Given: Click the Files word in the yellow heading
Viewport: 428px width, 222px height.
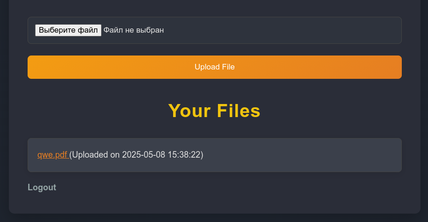Looking at the screenshot, I should (x=239, y=111).
